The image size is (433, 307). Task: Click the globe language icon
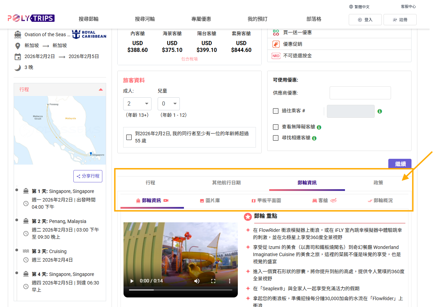[351, 6]
